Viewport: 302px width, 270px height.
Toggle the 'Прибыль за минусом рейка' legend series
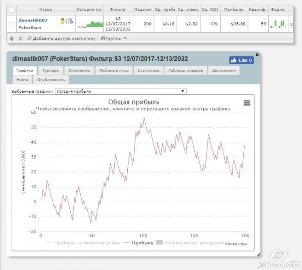click(x=83, y=243)
